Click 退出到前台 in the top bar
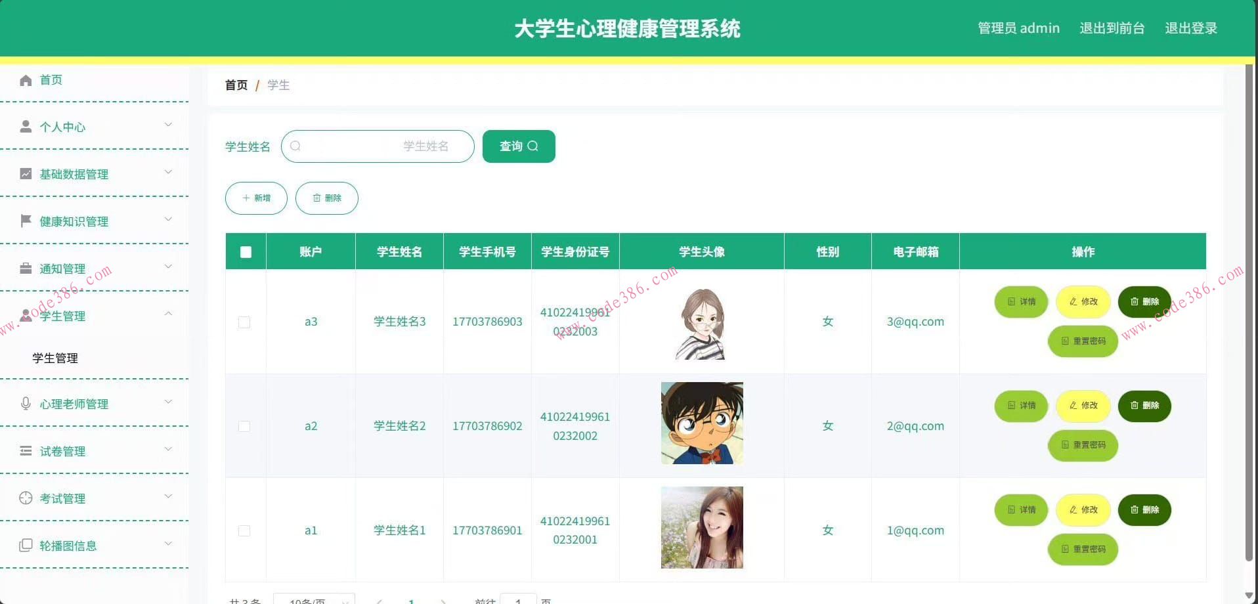The image size is (1258, 604). 1111,28
